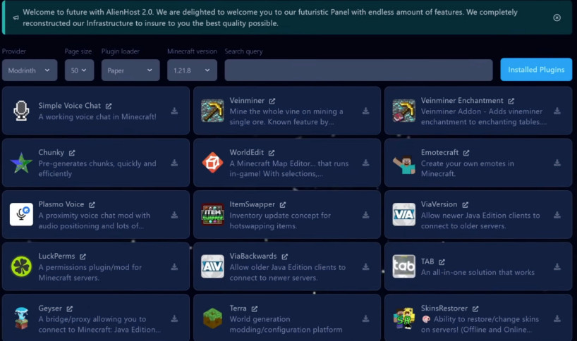Dismiss the AlienHost welcome banner
Image resolution: width=577 pixels, height=341 pixels.
pyautogui.click(x=557, y=18)
